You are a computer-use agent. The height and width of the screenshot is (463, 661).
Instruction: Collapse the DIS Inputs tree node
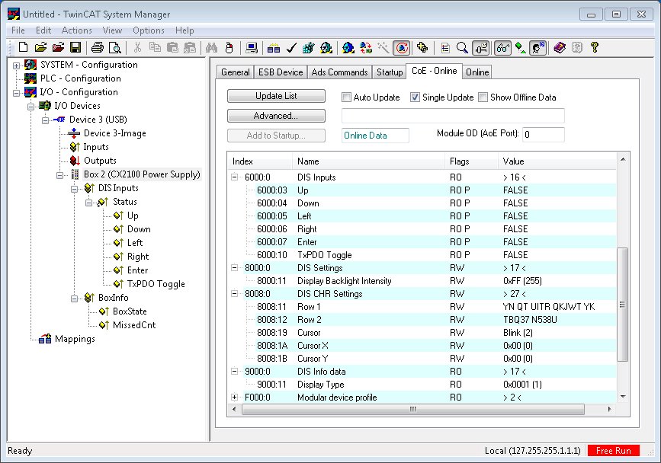point(74,189)
